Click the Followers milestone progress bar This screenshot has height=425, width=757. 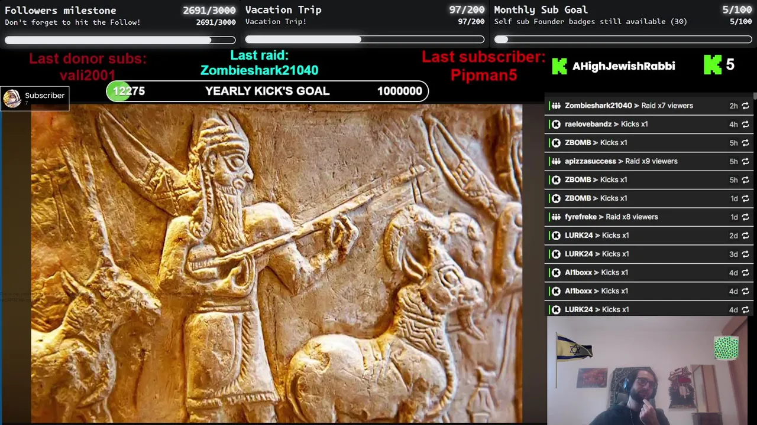120,40
